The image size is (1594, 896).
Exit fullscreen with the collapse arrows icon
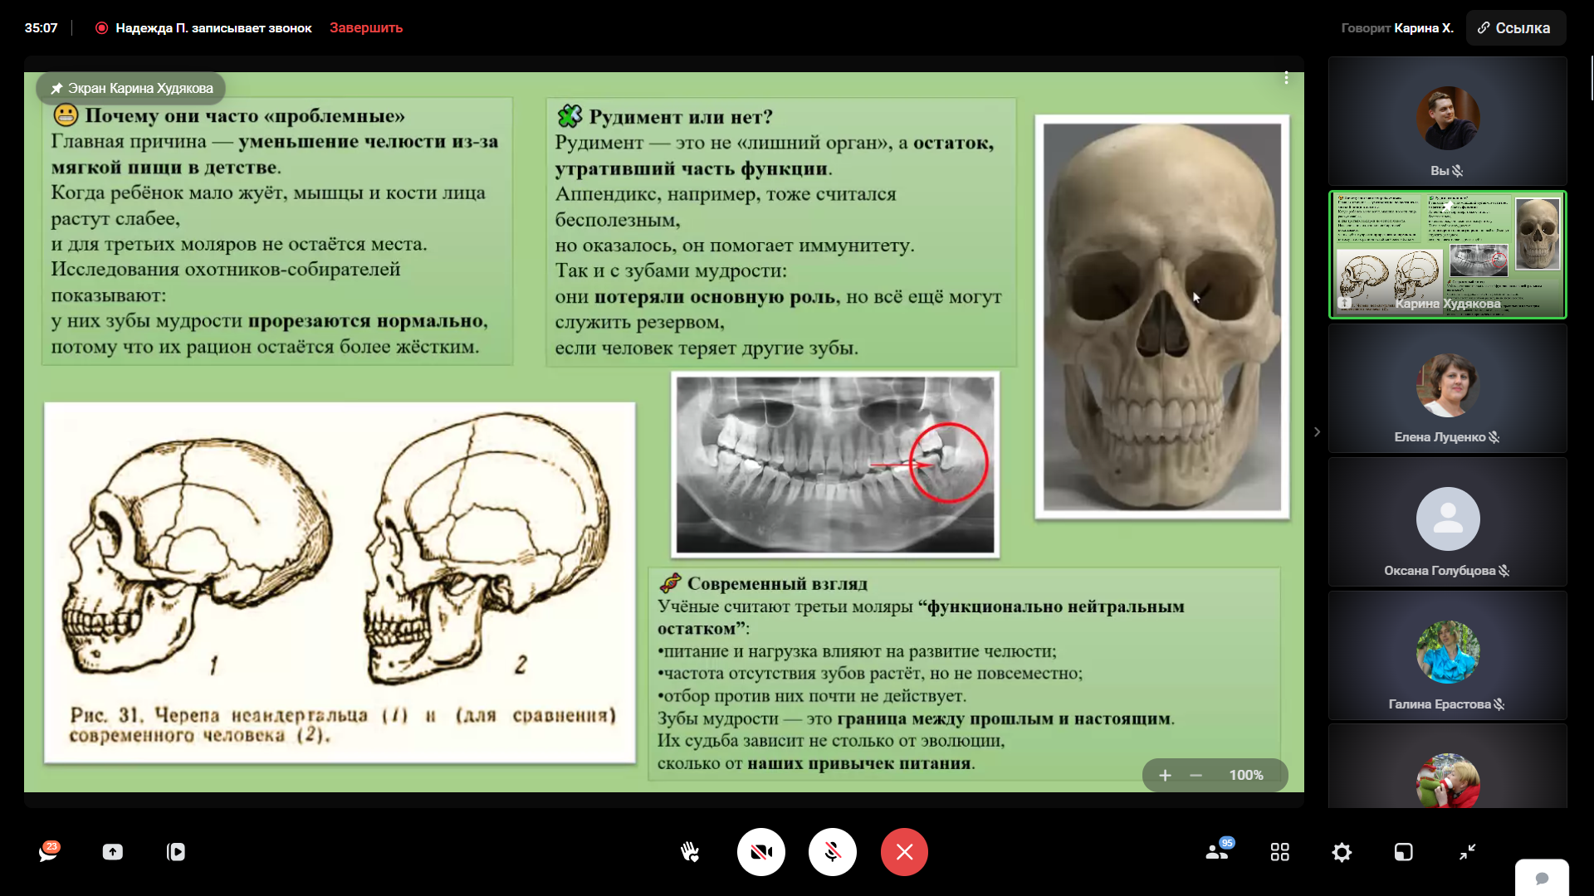(x=1467, y=852)
